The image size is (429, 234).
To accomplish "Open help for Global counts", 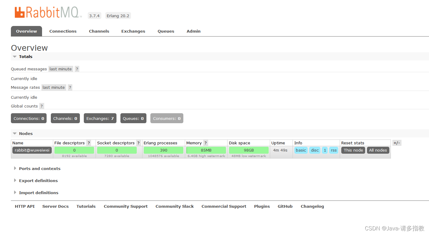I will click(42, 106).
